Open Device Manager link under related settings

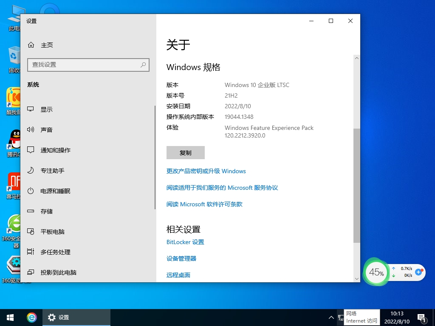pos(181,259)
